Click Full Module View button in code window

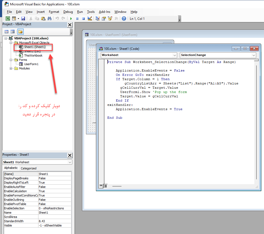pyautogui.click(x=105, y=186)
